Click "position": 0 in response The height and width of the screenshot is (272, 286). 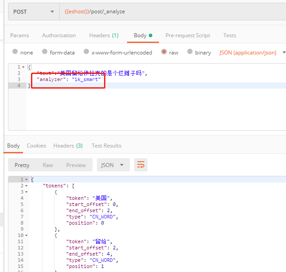85,223
